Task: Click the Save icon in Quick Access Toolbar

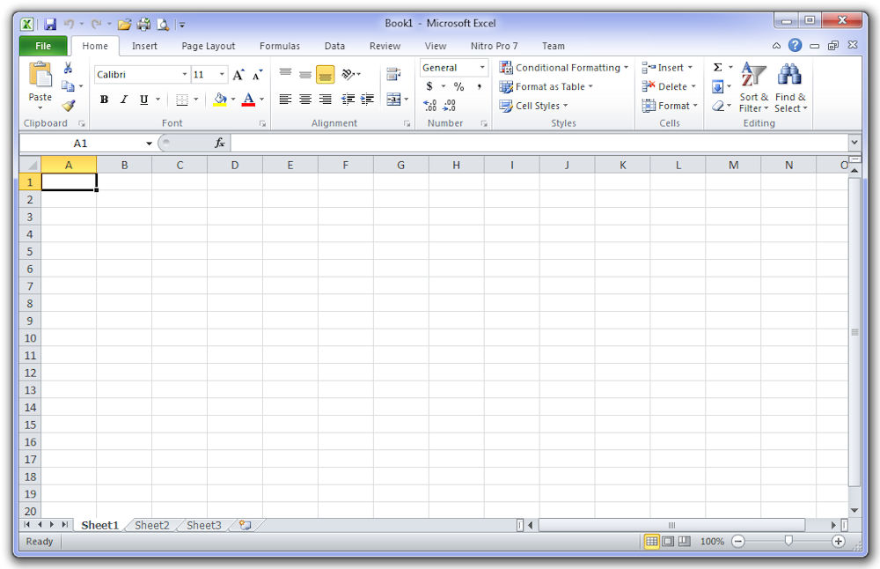Action: point(50,24)
